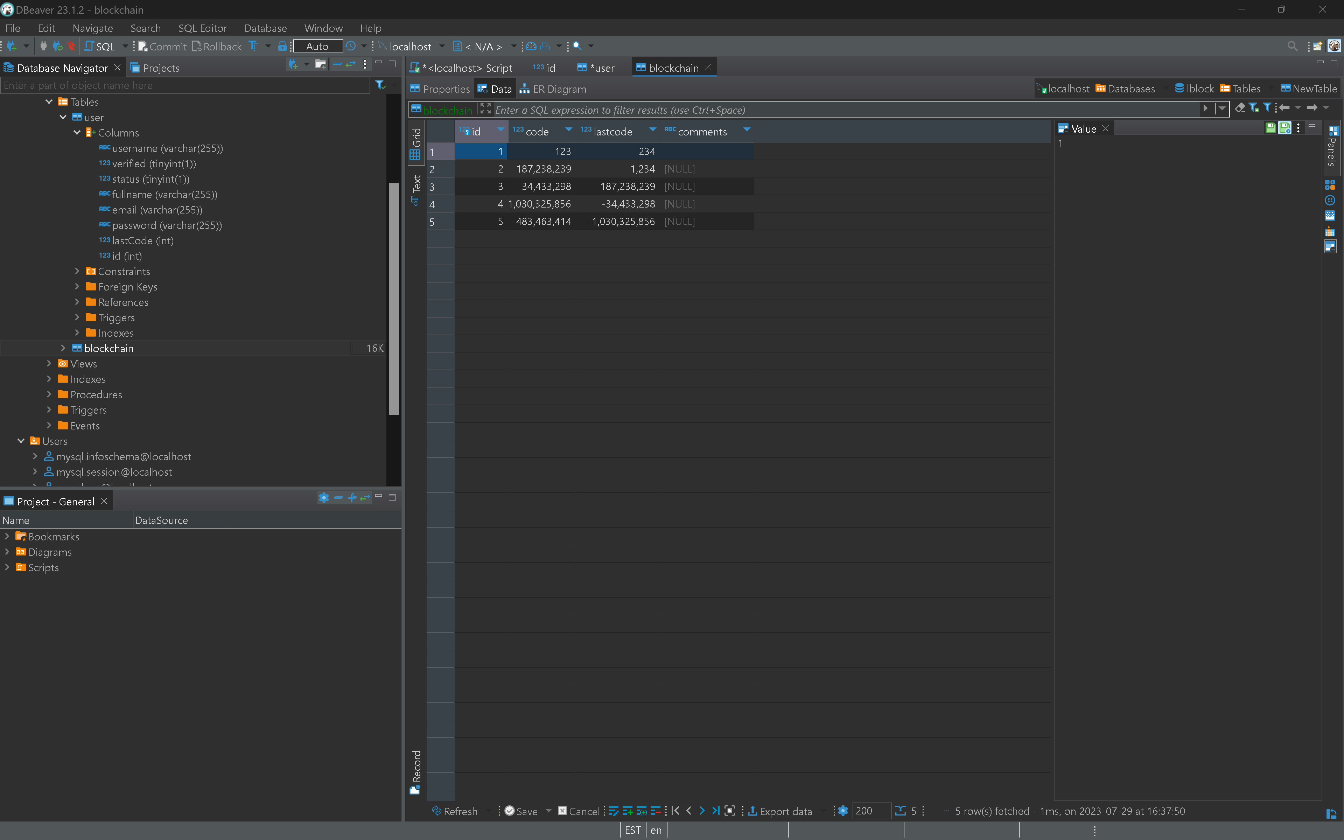Click the Rollback transaction icon
Screen dimensions: 1344x840
197,46
